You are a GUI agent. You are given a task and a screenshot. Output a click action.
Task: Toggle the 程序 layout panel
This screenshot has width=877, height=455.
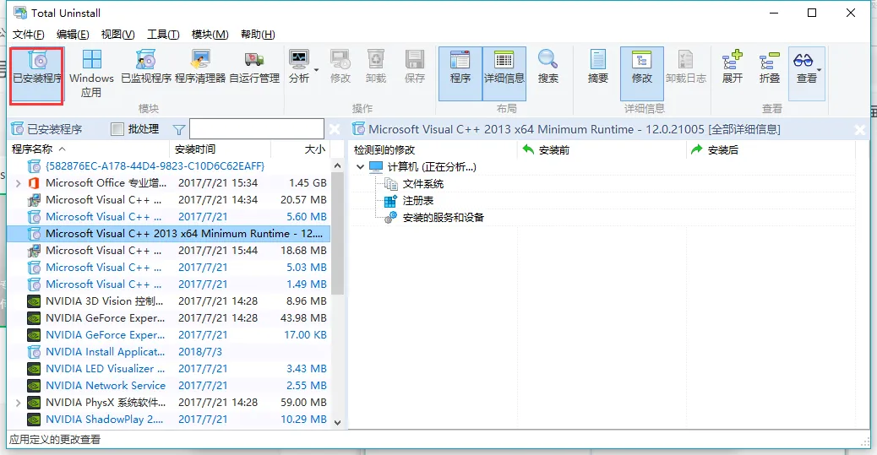[x=460, y=73]
